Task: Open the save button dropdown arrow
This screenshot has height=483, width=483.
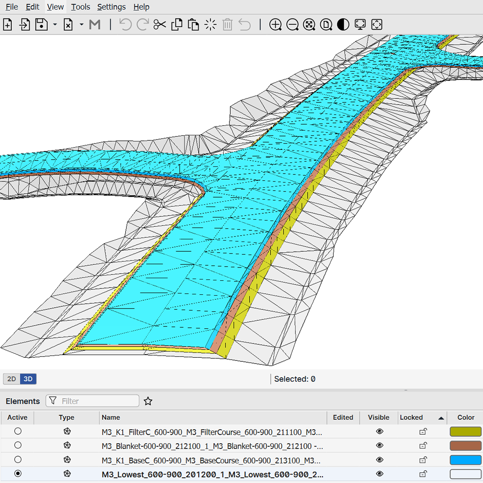Action: click(x=55, y=25)
